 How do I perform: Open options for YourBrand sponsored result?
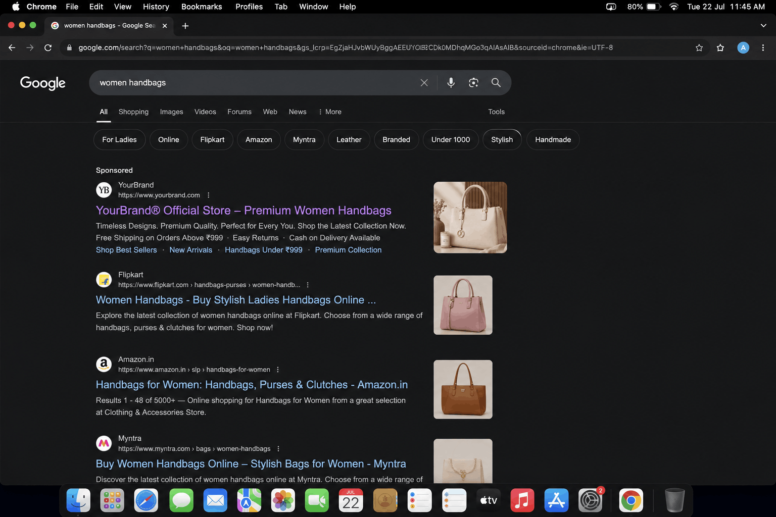208,195
